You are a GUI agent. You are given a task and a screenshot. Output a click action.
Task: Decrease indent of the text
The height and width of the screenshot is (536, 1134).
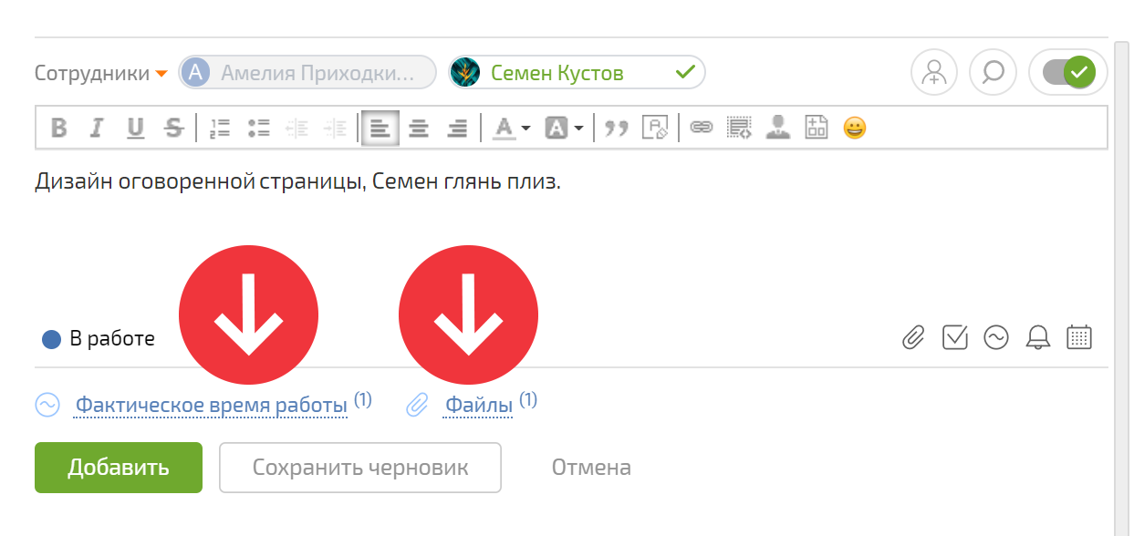[297, 129]
